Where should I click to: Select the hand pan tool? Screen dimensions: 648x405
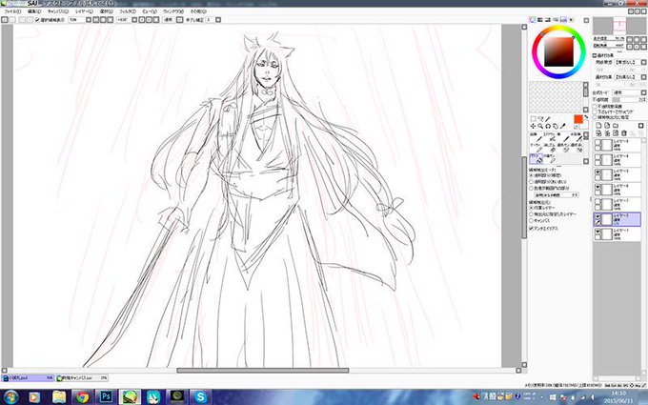pyautogui.click(x=556, y=126)
